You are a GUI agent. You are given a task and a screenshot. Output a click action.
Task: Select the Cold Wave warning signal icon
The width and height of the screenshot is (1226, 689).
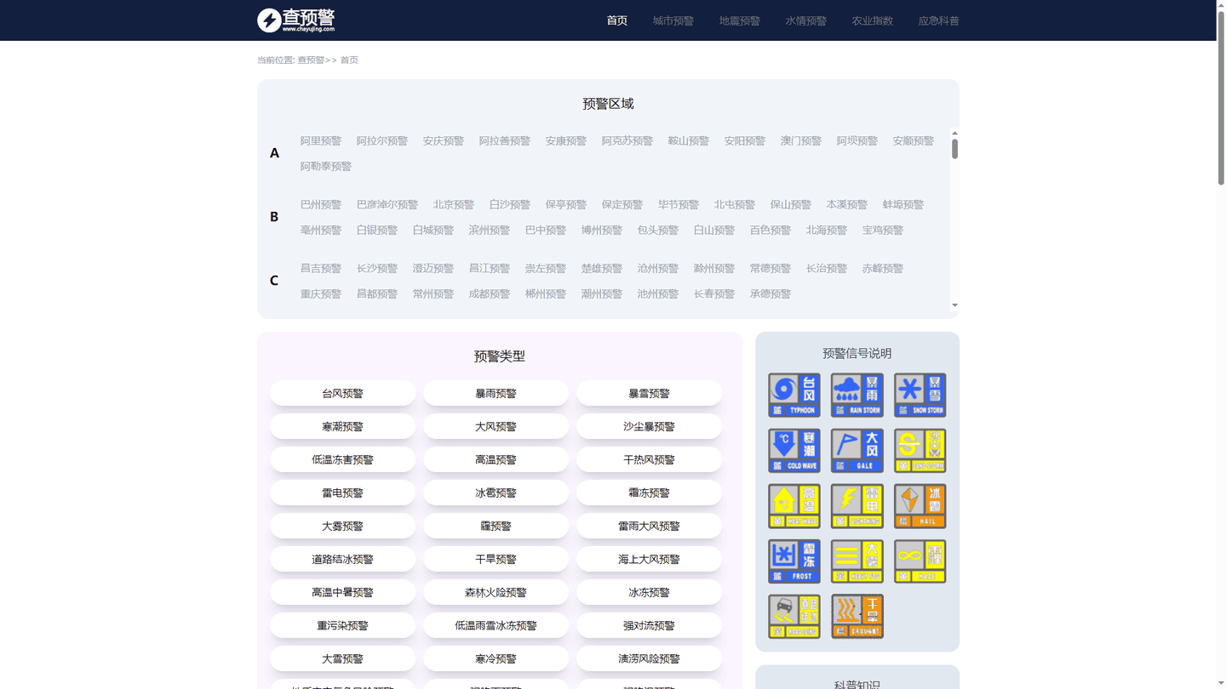[x=794, y=450]
